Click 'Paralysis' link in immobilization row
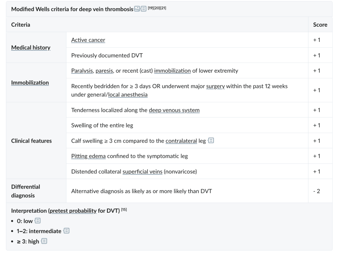 [x=82, y=71]
